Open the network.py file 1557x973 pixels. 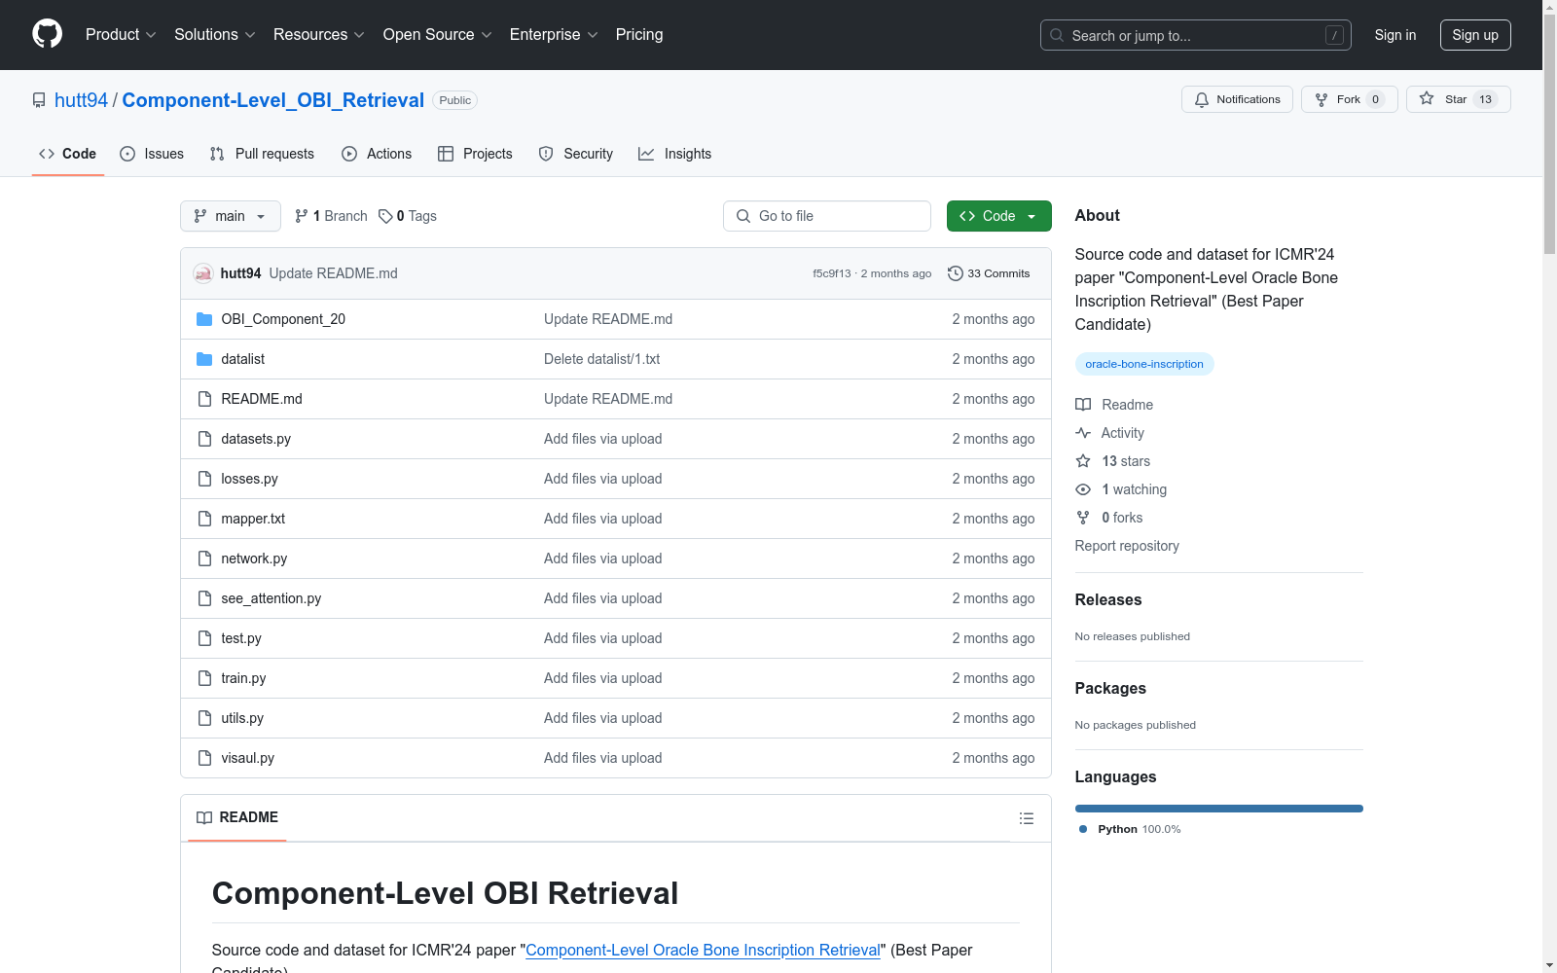tap(254, 559)
